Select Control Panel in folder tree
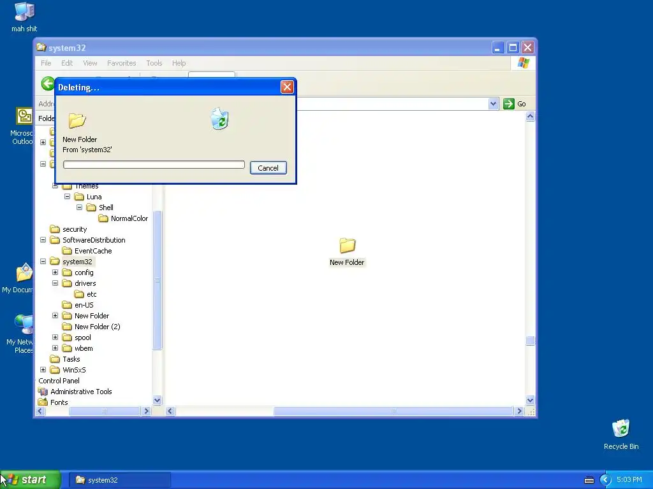653x489 pixels. point(59,381)
